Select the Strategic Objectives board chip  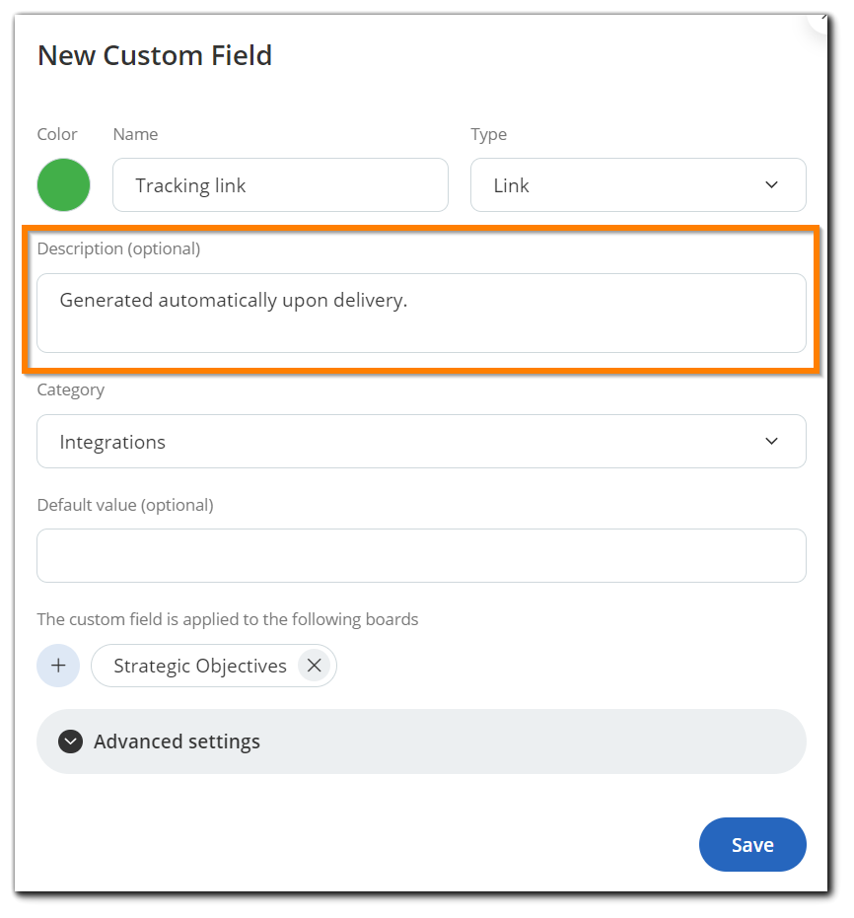214,665
